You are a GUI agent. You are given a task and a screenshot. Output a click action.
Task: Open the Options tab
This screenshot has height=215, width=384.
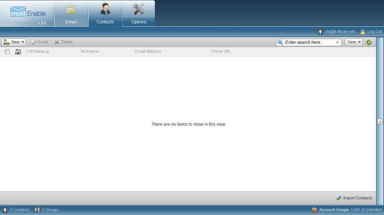(x=139, y=14)
